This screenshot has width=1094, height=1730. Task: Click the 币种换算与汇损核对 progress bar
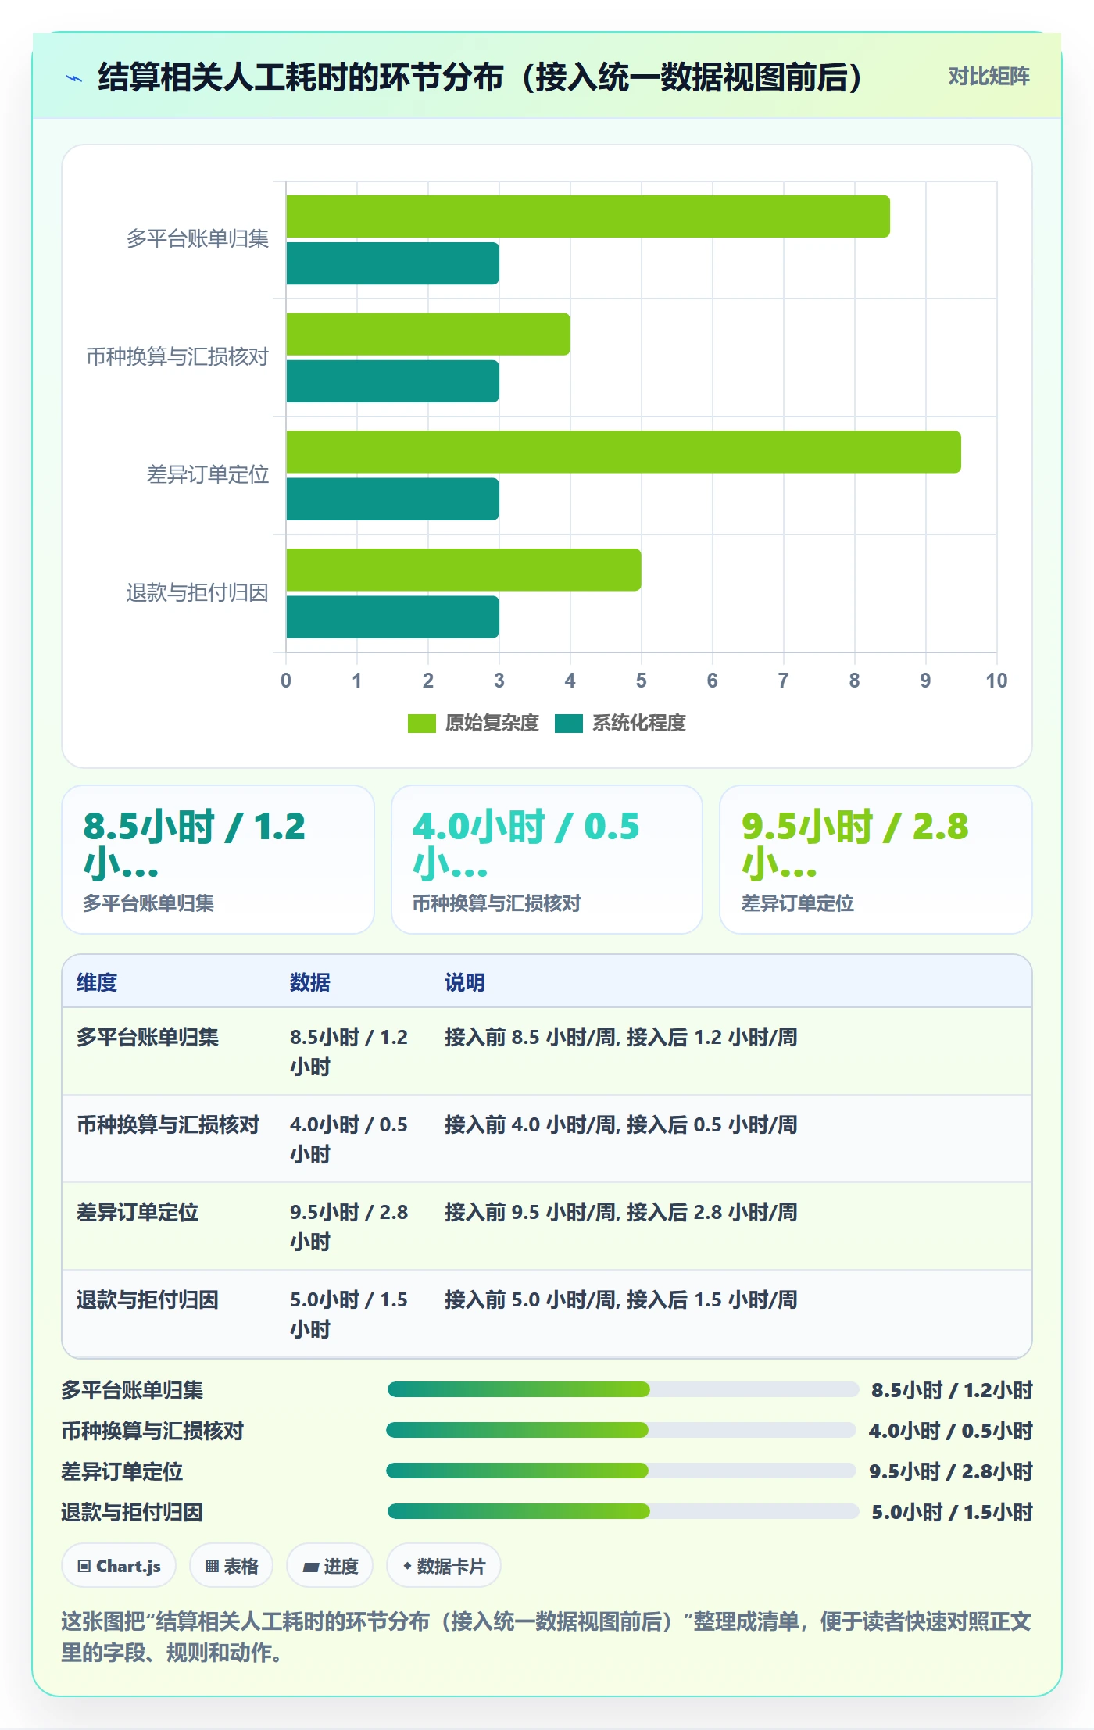coord(621,1430)
